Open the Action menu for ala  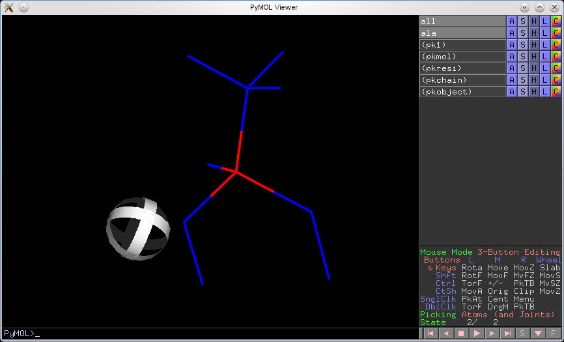pyautogui.click(x=512, y=33)
